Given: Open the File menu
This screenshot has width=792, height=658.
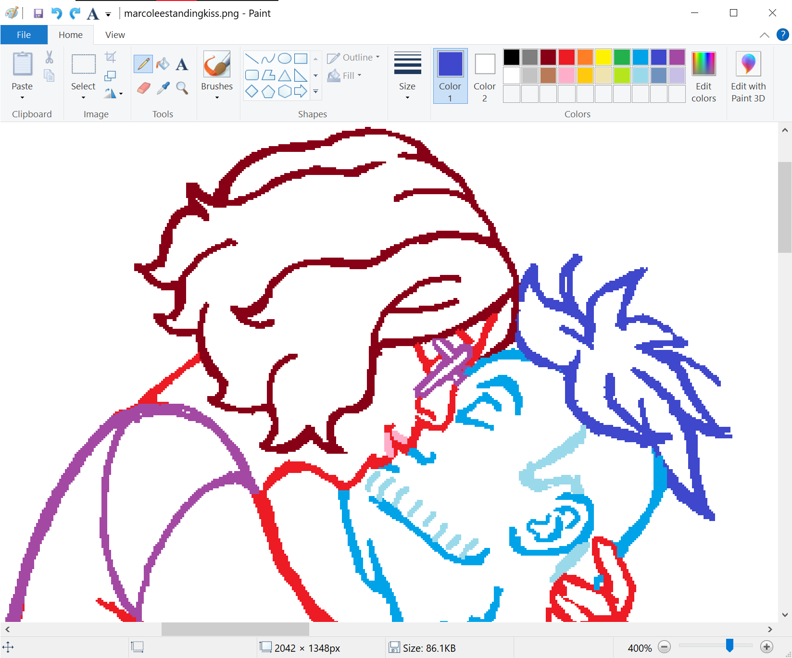Looking at the screenshot, I should pos(24,35).
